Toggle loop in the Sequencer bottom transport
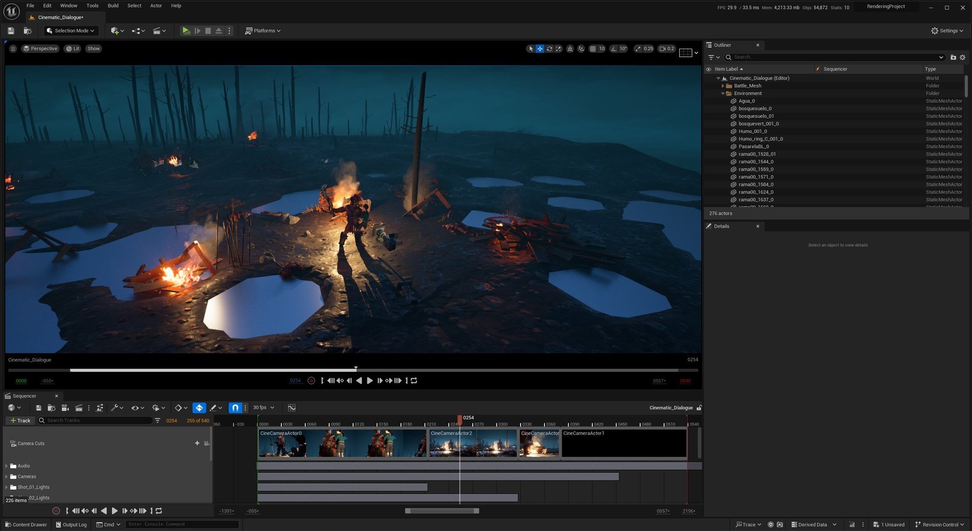 (x=159, y=511)
